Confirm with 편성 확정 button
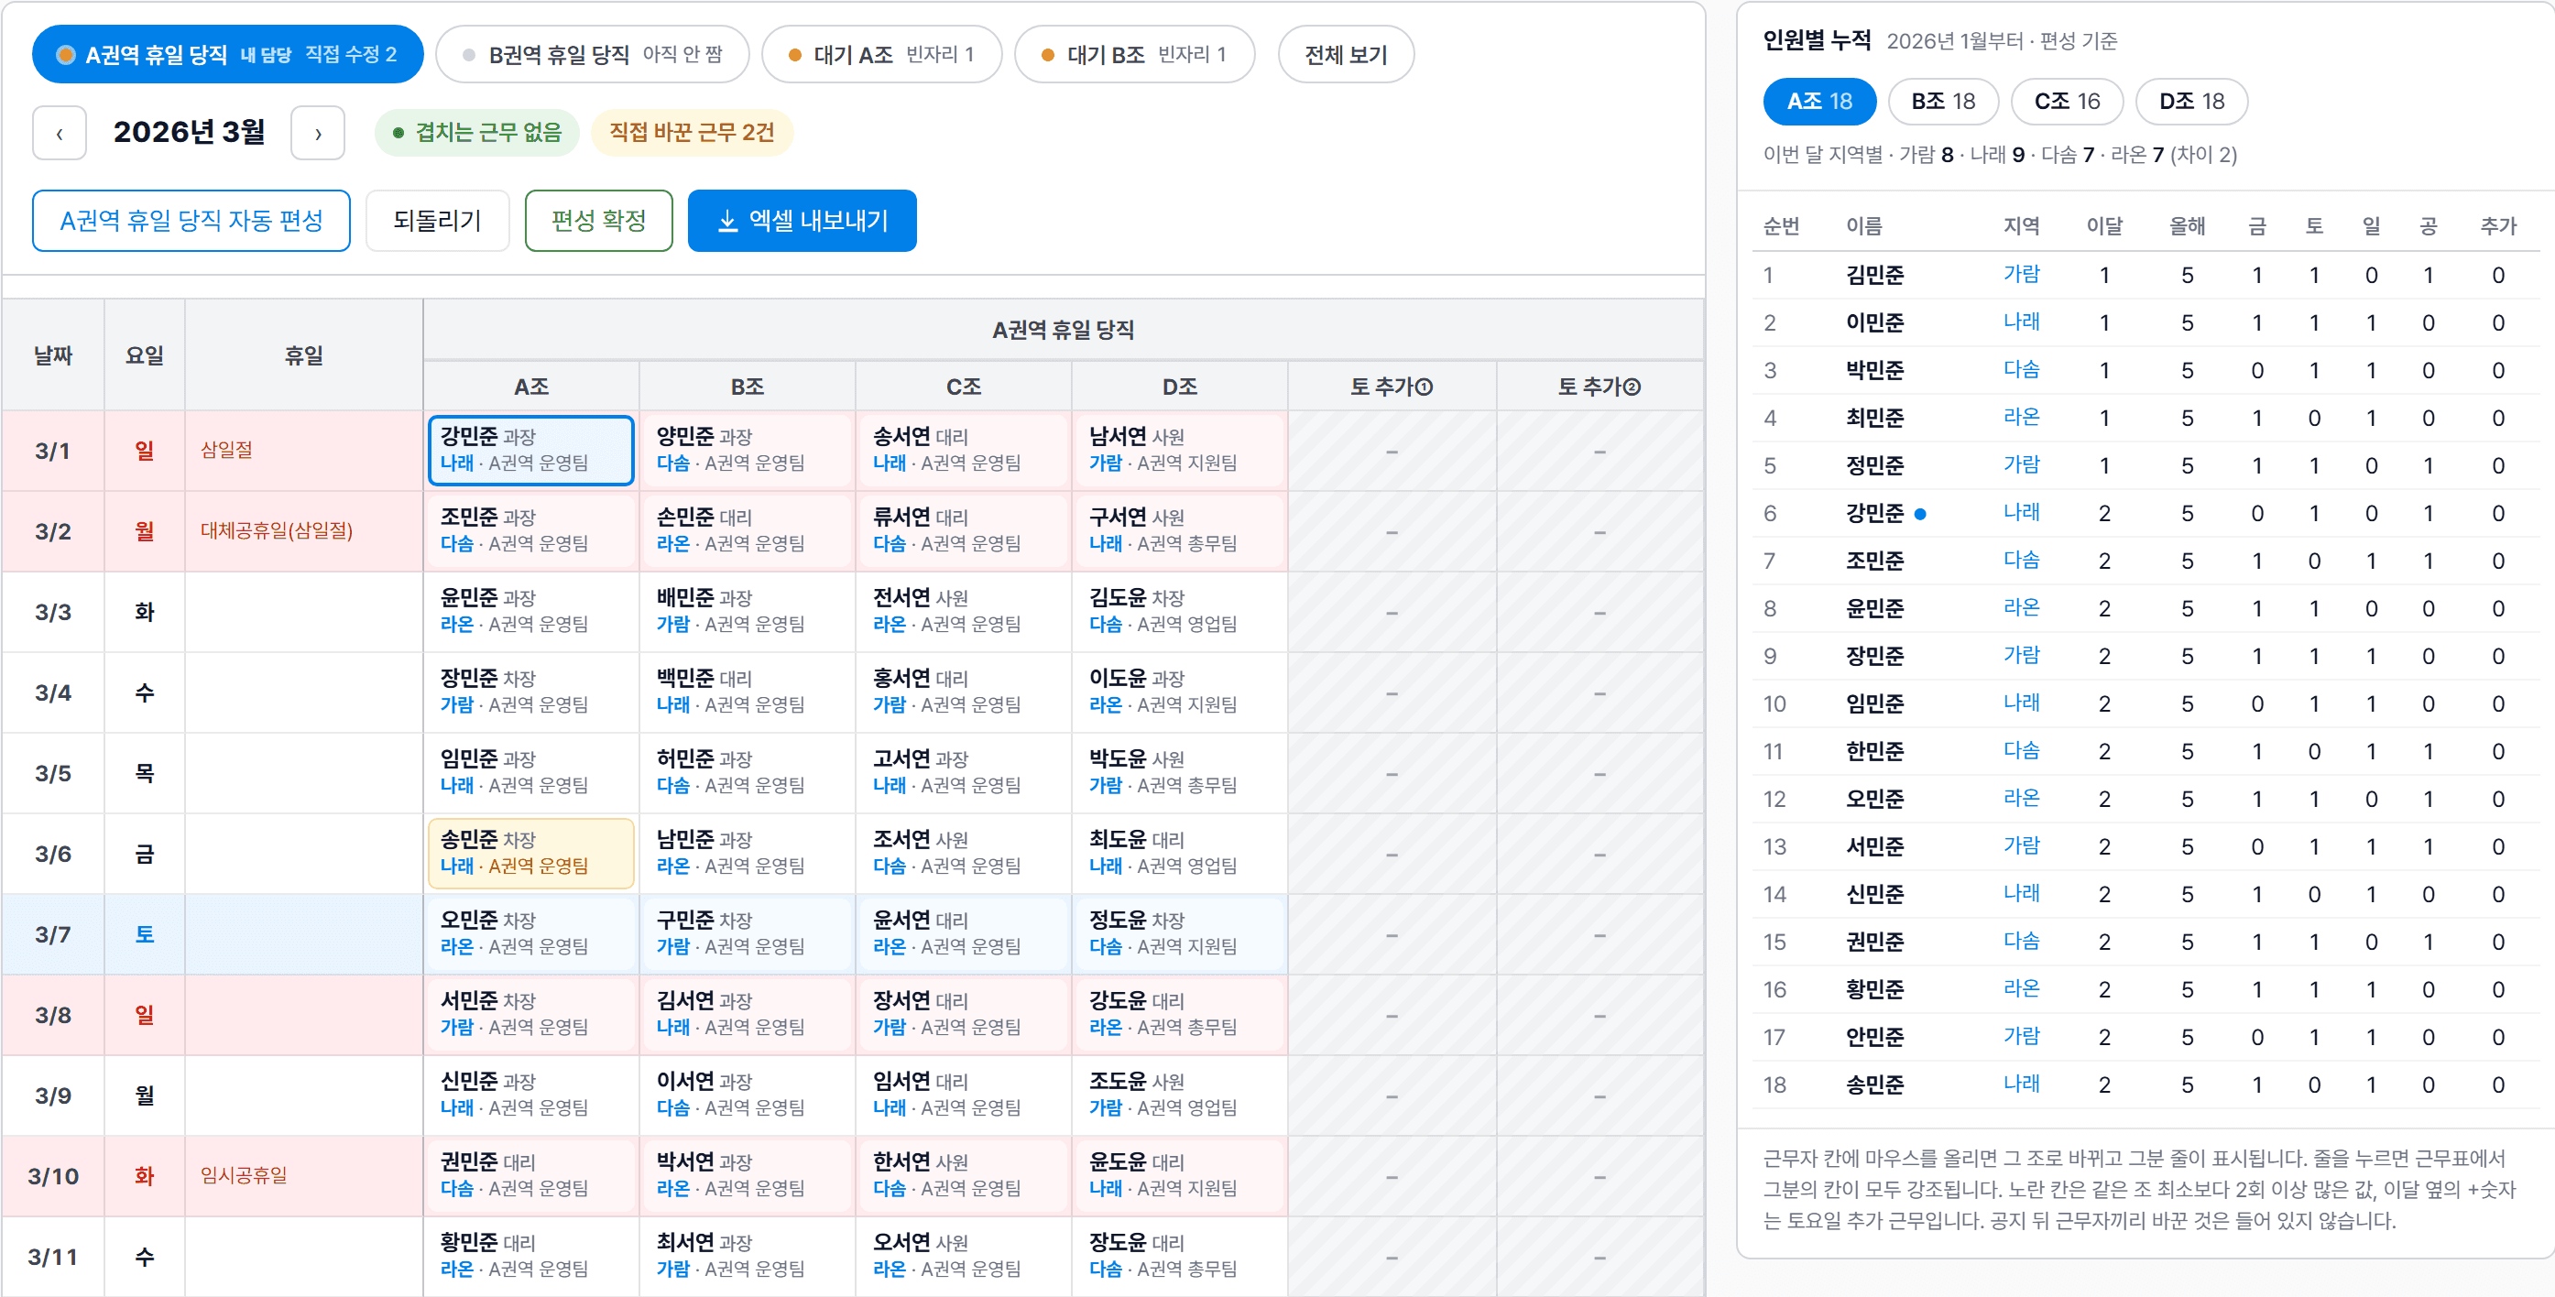2555x1297 pixels. coord(598,220)
